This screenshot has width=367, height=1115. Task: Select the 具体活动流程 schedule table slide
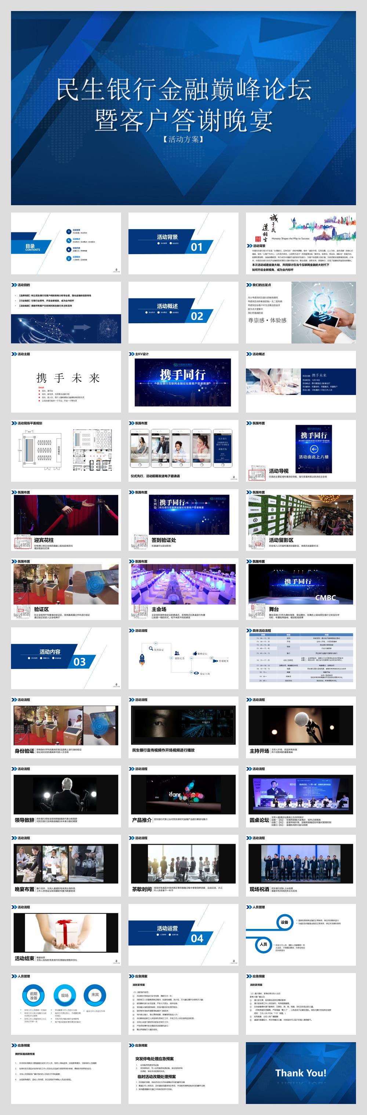pyautogui.click(x=301, y=658)
